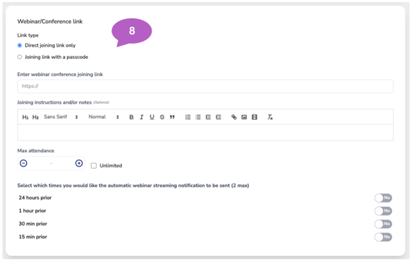
Task: Enable the 1 hour prior notification
Action: [383, 211]
